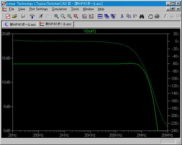Click the Zoom Out magnifier with minus

tap(69, 16)
